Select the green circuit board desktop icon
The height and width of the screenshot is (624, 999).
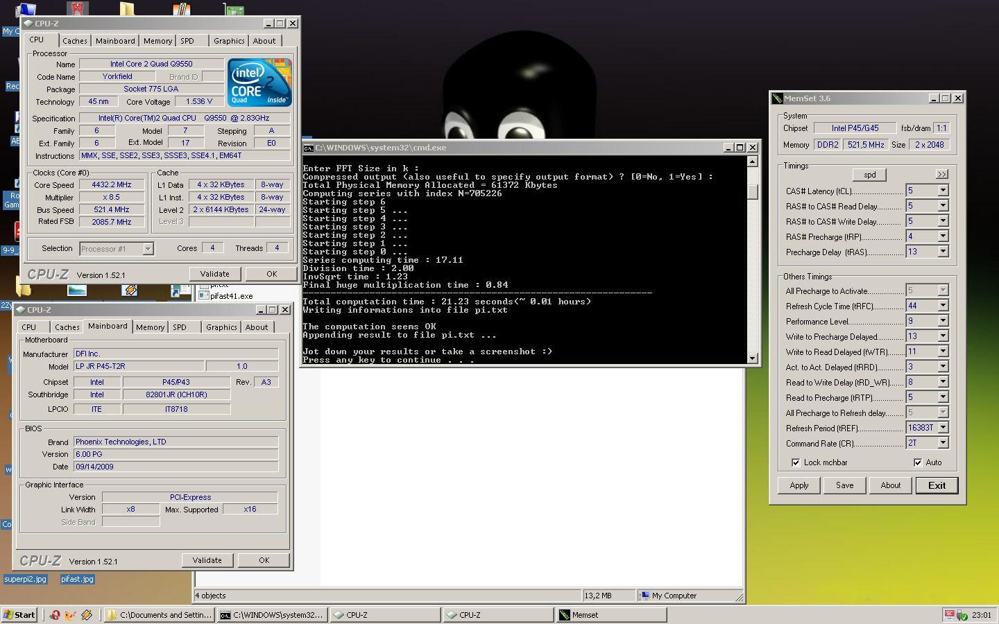[234, 10]
